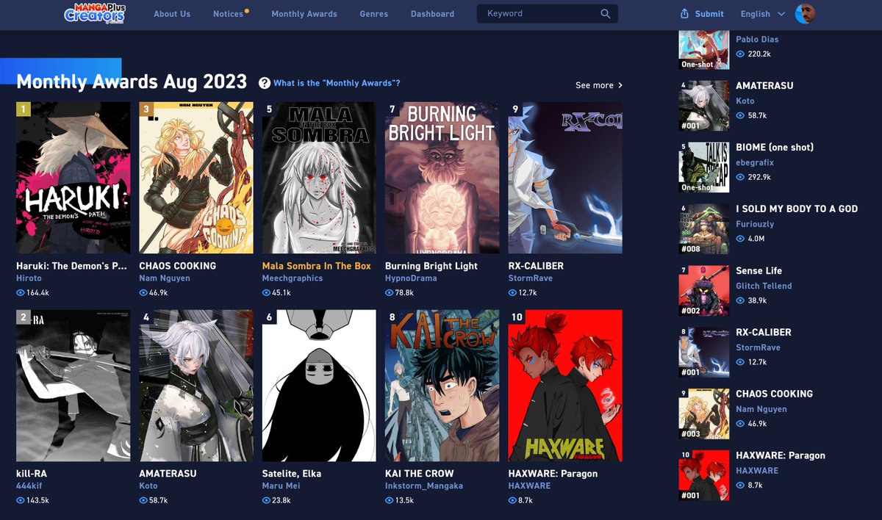Viewport: 882px width, 520px height.
Task: Go to the About Us page
Action: coord(172,13)
